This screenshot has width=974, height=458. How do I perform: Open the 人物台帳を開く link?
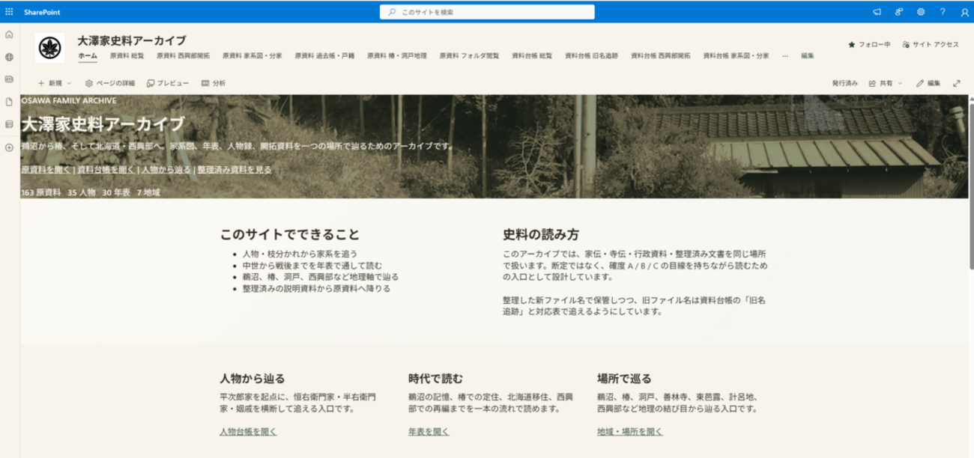(x=248, y=432)
